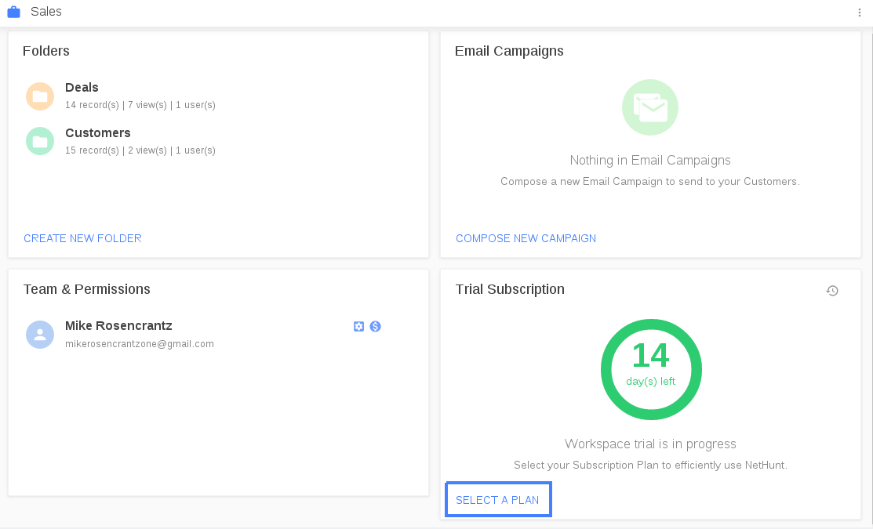Click Mike Rosencrantz's avatar icon
The height and width of the screenshot is (529, 873).
[40, 335]
